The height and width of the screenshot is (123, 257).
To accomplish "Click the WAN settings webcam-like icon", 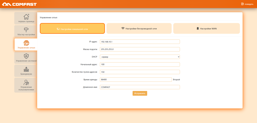I will 198,28.
